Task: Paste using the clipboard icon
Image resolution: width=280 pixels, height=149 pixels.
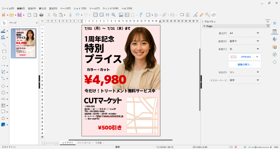Action: pyautogui.click(x=61, y=15)
